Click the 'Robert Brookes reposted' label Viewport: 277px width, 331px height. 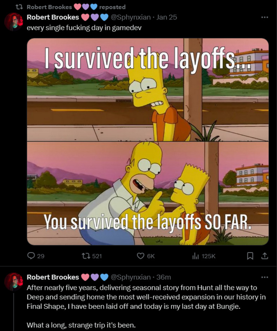coord(76,7)
